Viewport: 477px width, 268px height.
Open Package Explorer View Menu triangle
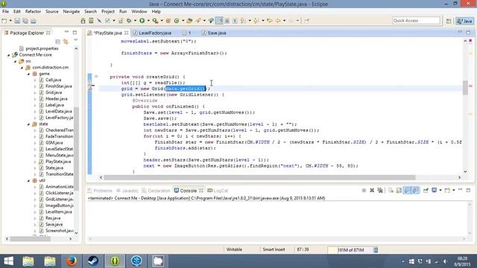pyautogui.click(x=76, y=40)
